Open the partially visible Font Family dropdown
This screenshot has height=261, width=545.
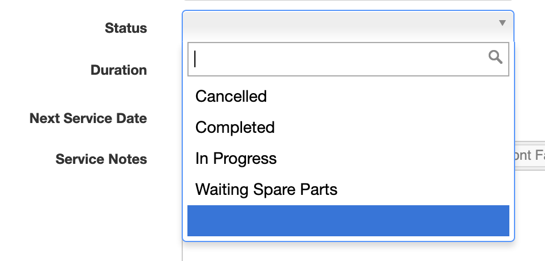pos(529,155)
